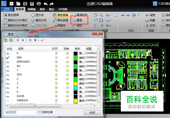This screenshot has width=170, height=118.
Task: Click 查找文字 find text tool
Action: pyautogui.click(x=39, y=20)
